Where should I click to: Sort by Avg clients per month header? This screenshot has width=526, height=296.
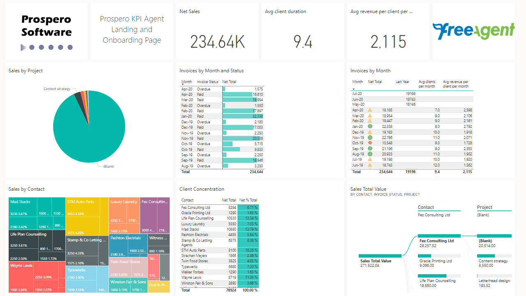pos(427,84)
